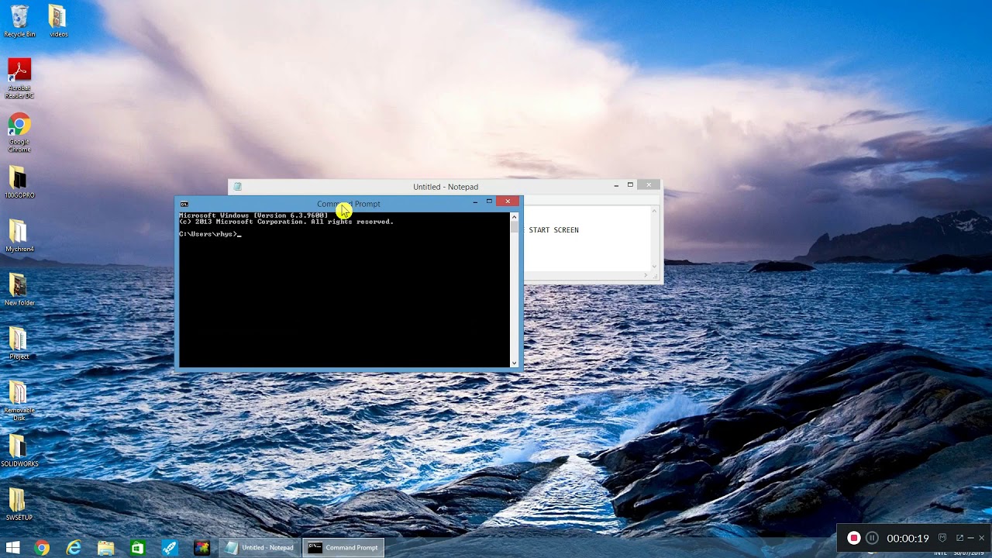The image size is (992, 558).
Task: Click the blue rocket icon in the taskbar
Action: pyautogui.click(x=169, y=548)
